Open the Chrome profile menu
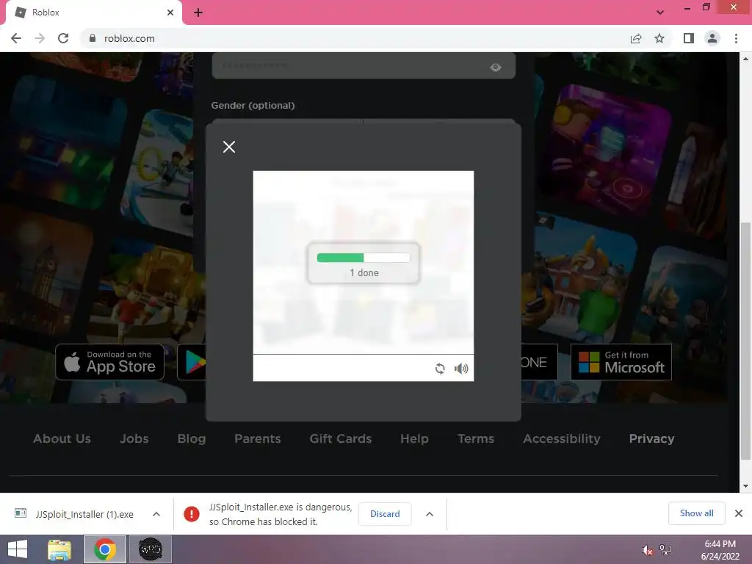 pyautogui.click(x=712, y=38)
